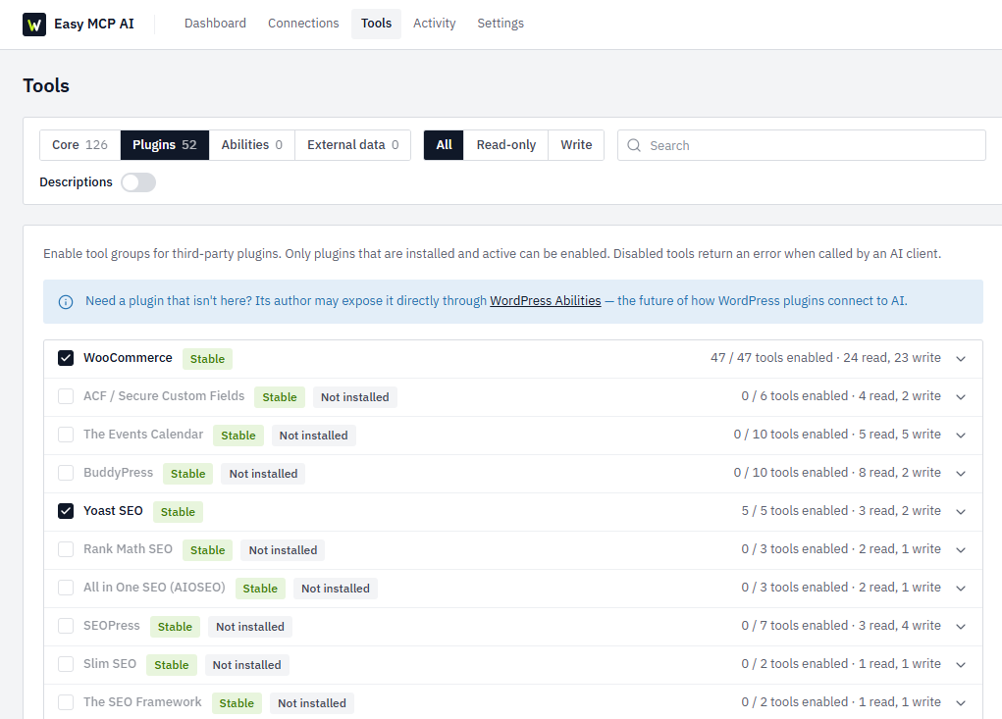Image resolution: width=1002 pixels, height=719 pixels.
Task: Click the info icon in blue banner
Action: pos(66,302)
